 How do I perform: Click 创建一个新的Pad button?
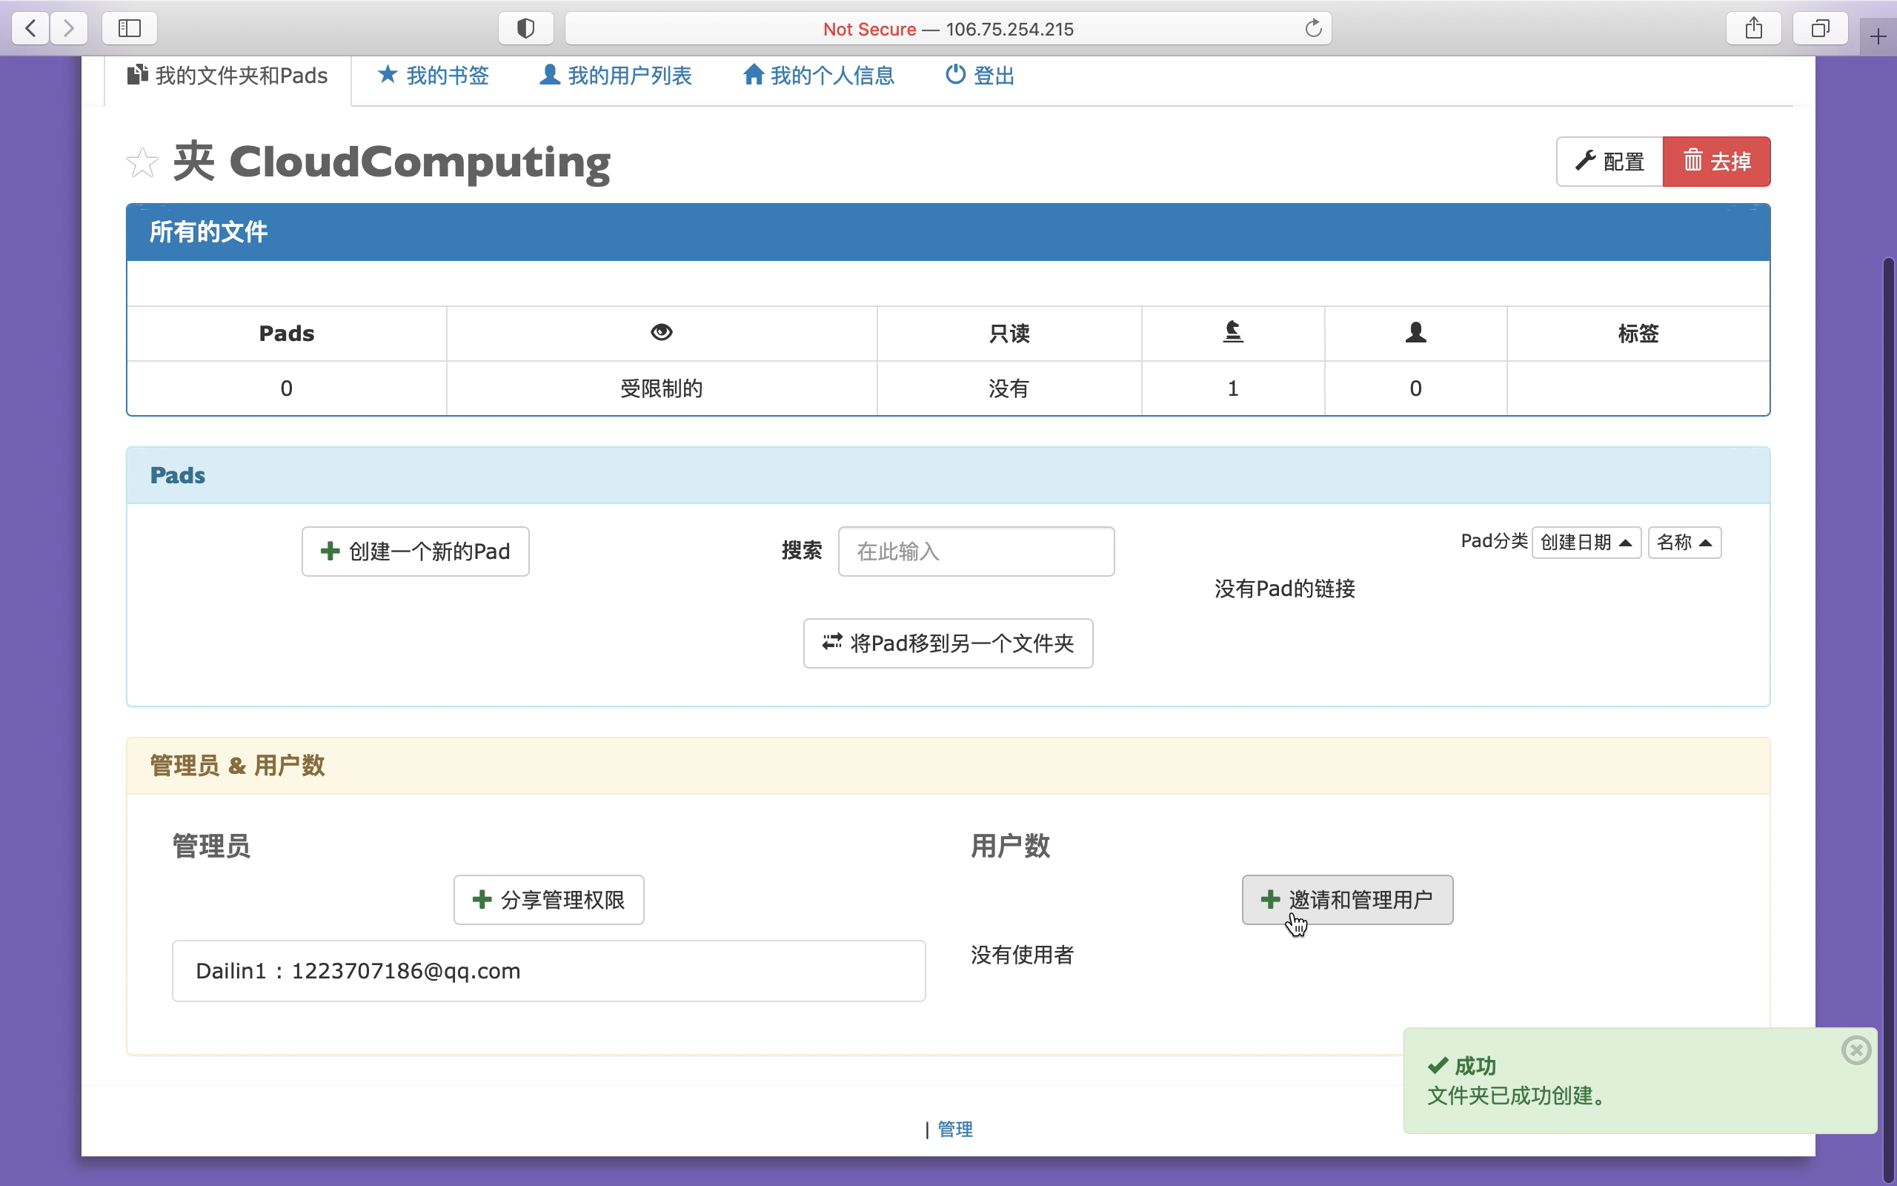[416, 551]
